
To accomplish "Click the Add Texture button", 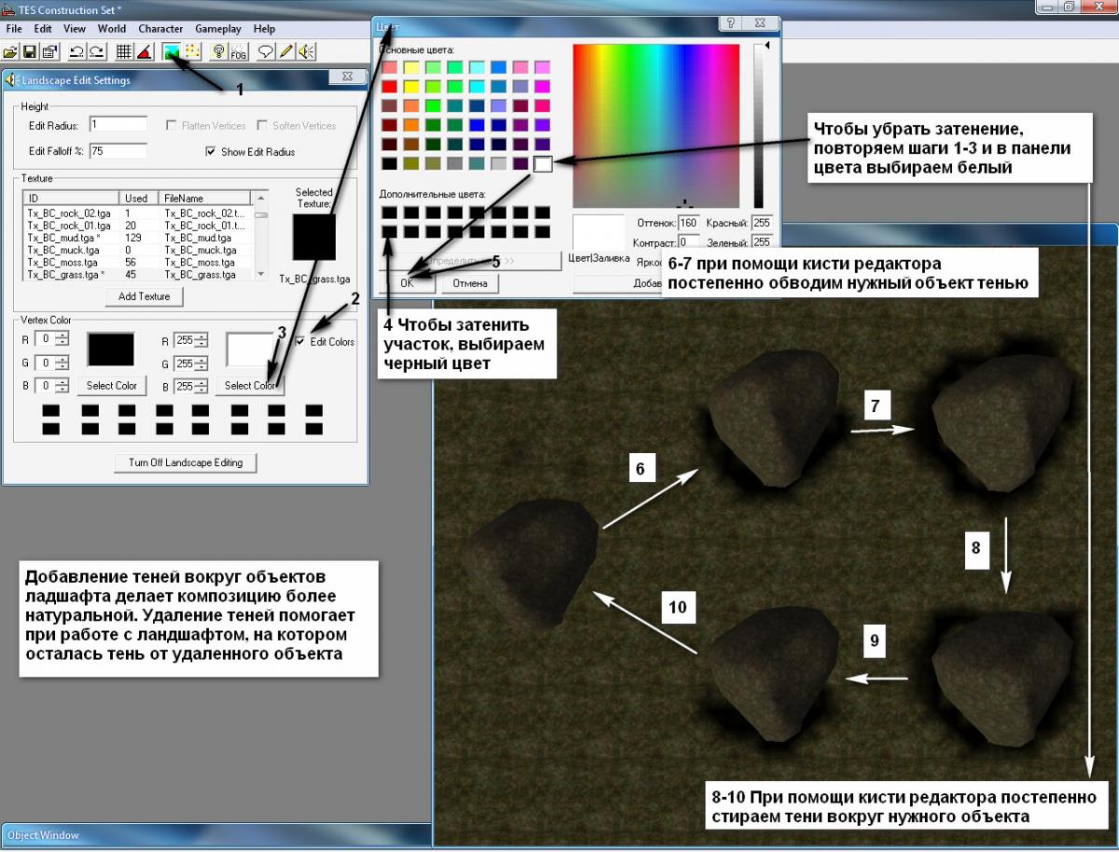I will (144, 296).
